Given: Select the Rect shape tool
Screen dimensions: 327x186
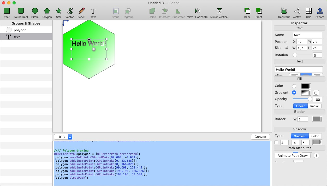Looking at the screenshot, I should click(x=7, y=11).
